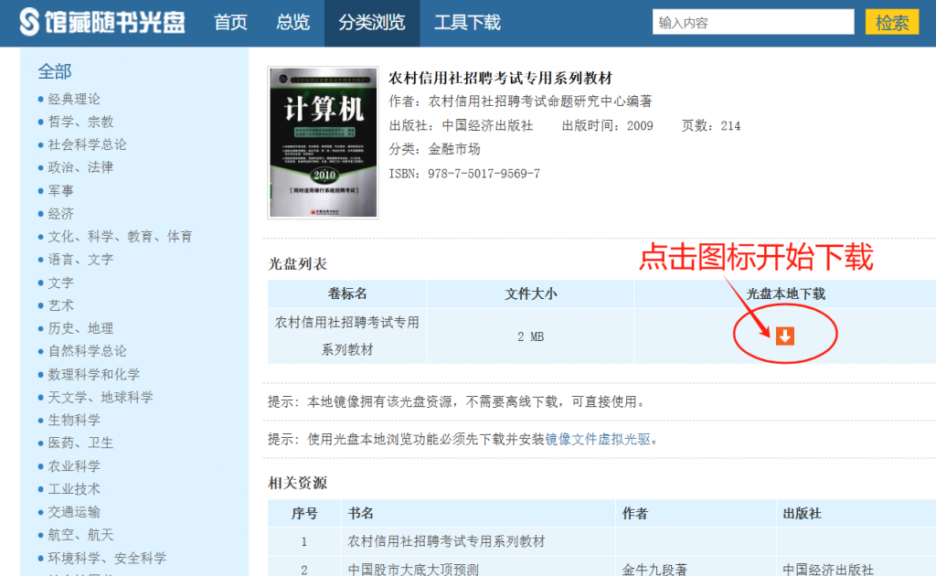Viewport: 936px width, 576px height.
Task: Browse the 工业技术 category
Action: click(x=74, y=489)
